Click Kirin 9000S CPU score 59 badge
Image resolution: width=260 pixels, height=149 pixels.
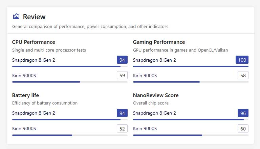pyautogui.click(x=122, y=75)
